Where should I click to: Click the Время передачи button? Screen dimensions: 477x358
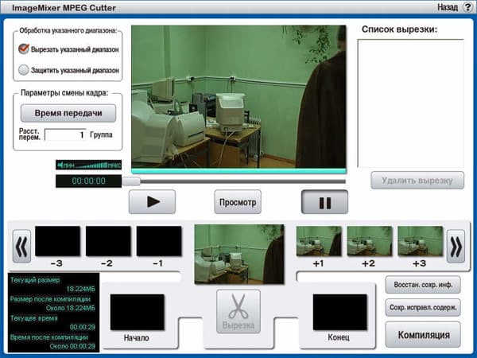pos(68,113)
